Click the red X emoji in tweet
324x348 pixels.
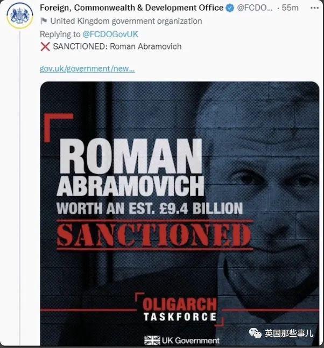tap(45, 47)
